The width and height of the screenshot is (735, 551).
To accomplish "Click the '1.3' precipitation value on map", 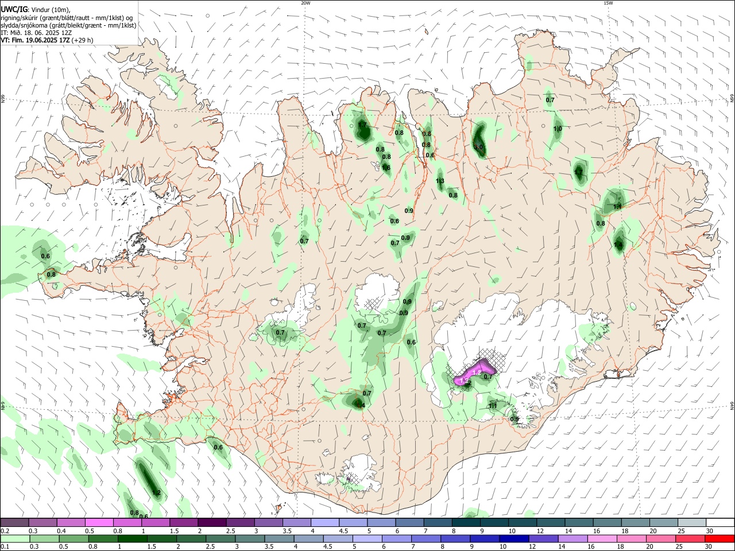I will [x=440, y=181].
